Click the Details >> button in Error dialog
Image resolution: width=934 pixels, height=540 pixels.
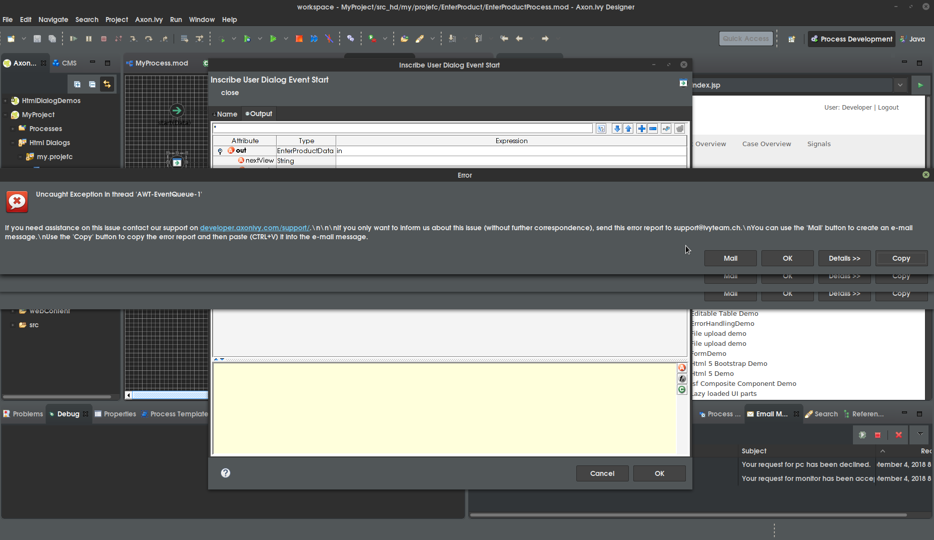click(x=844, y=258)
